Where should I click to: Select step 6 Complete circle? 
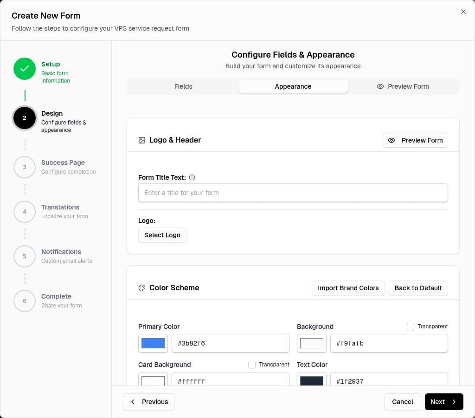pos(25,301)
